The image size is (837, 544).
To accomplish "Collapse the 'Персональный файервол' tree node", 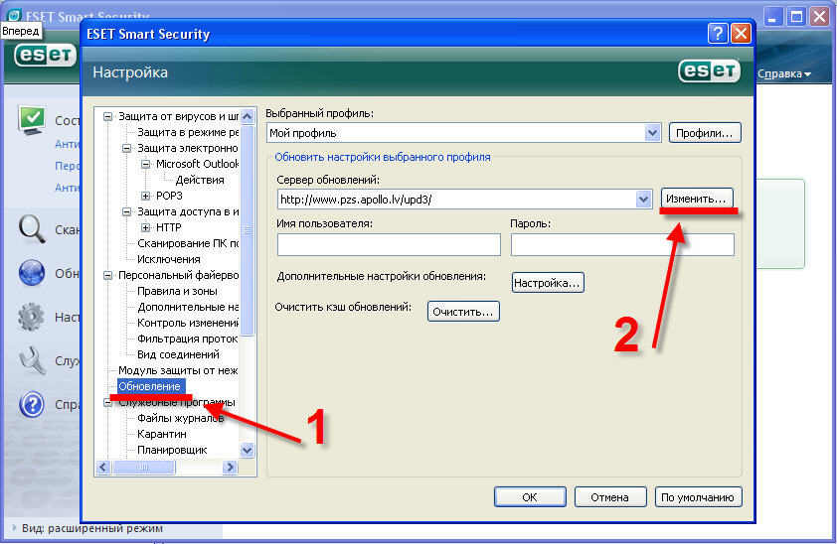I will coord(107,275).
